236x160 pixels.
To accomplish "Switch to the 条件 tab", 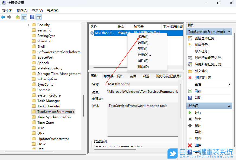I will point(133,76).
